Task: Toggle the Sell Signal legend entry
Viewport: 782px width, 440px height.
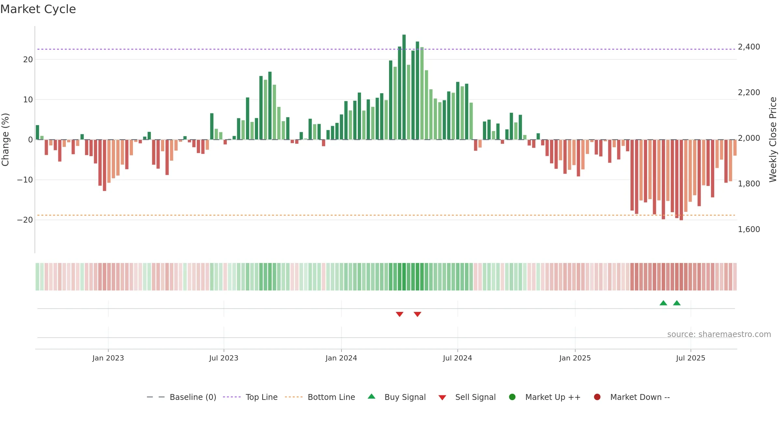Action: (x=467, y=397)
